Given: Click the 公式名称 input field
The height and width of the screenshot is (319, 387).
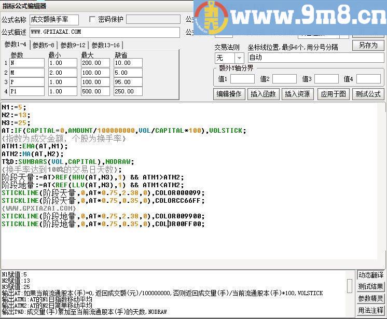Looking at the screenshot, I should (54, 20).
